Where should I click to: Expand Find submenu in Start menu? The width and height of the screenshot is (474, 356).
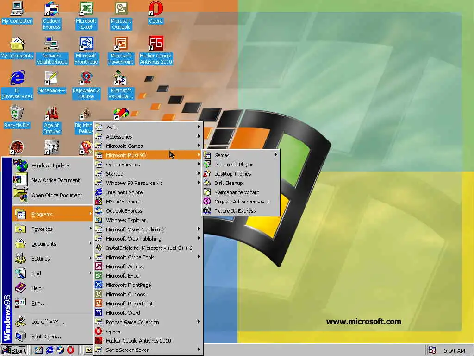point(52,273)
